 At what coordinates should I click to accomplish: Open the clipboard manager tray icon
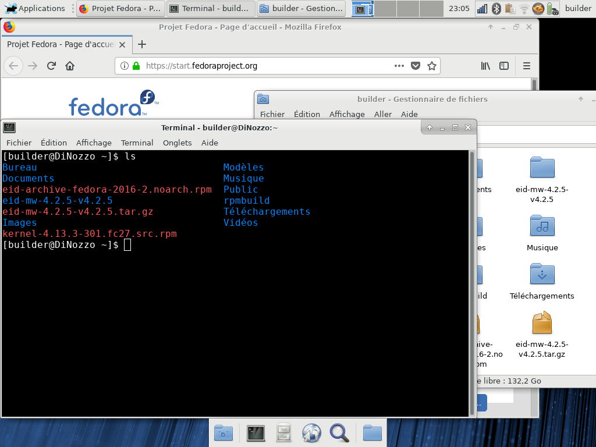click(510, 8)
